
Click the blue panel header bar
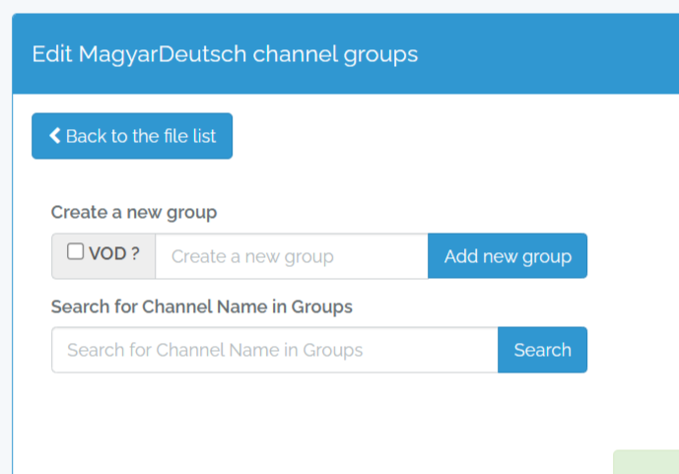[346, 53]
